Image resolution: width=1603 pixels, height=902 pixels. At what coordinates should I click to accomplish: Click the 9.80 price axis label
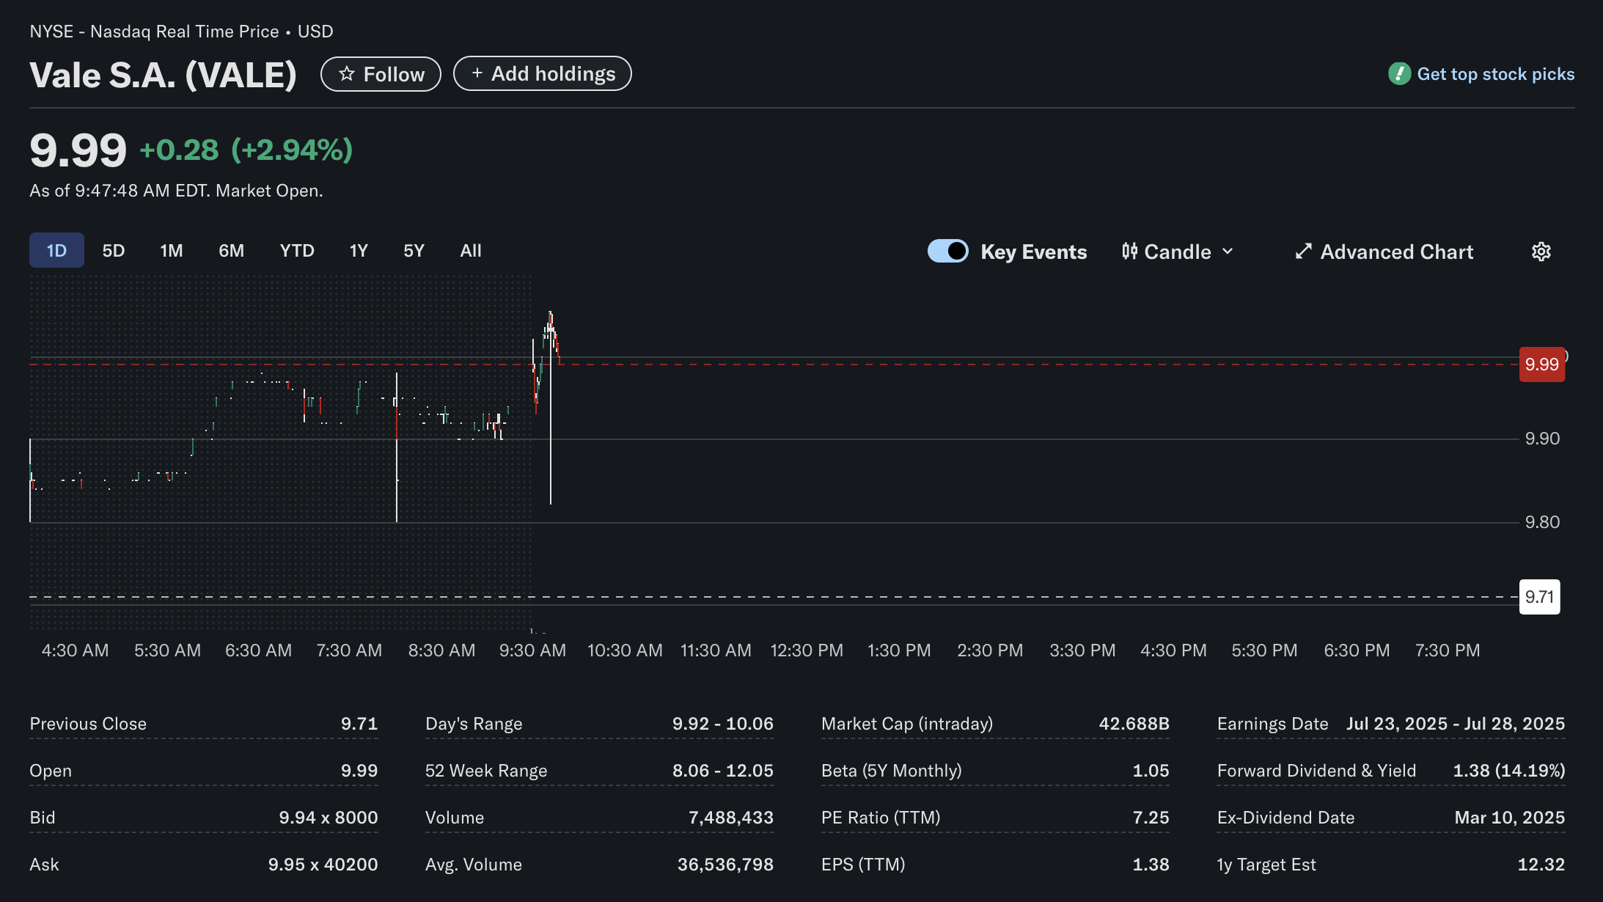[x=1542, y=522]
